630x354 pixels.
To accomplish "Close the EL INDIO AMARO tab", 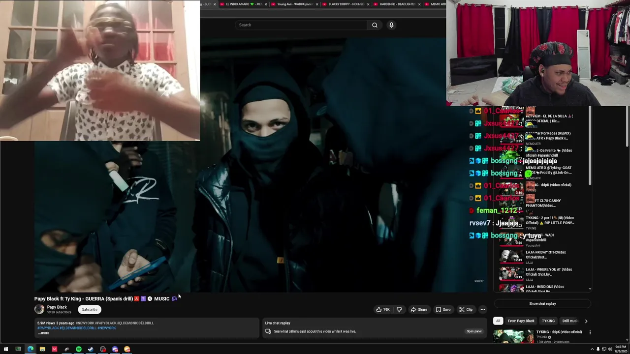I will point(266,4).
